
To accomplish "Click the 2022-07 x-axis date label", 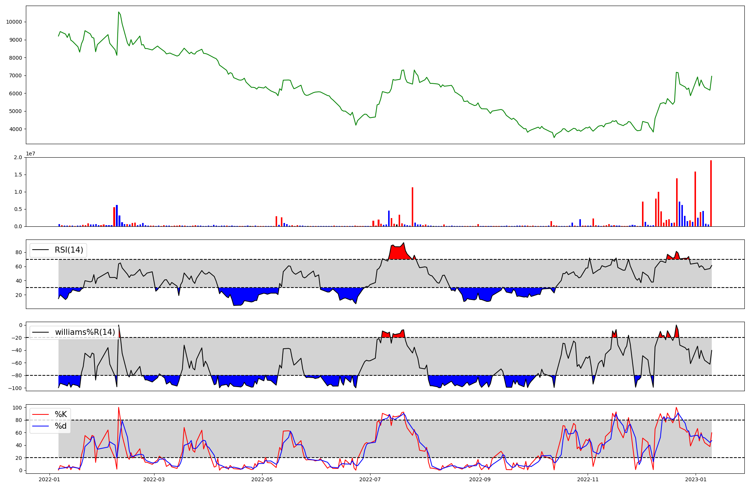I will click(370, 479).
